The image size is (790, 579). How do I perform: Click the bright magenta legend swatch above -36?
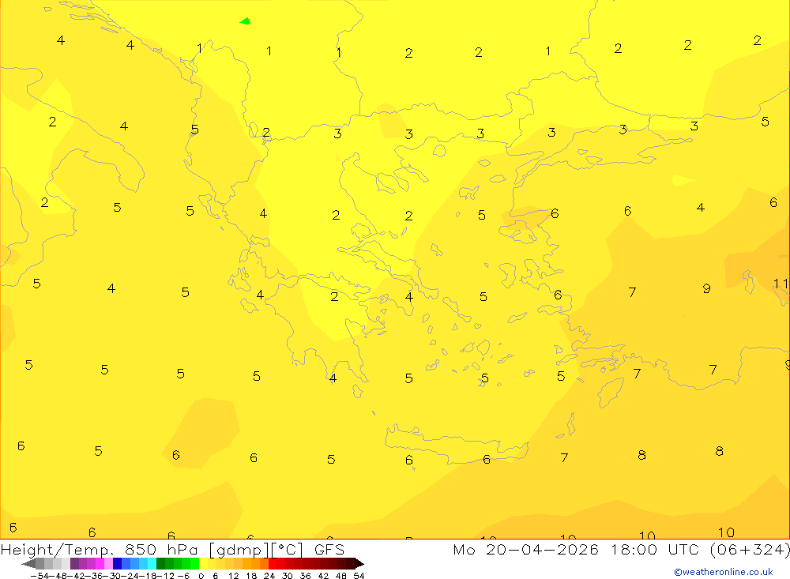(100, 564)
